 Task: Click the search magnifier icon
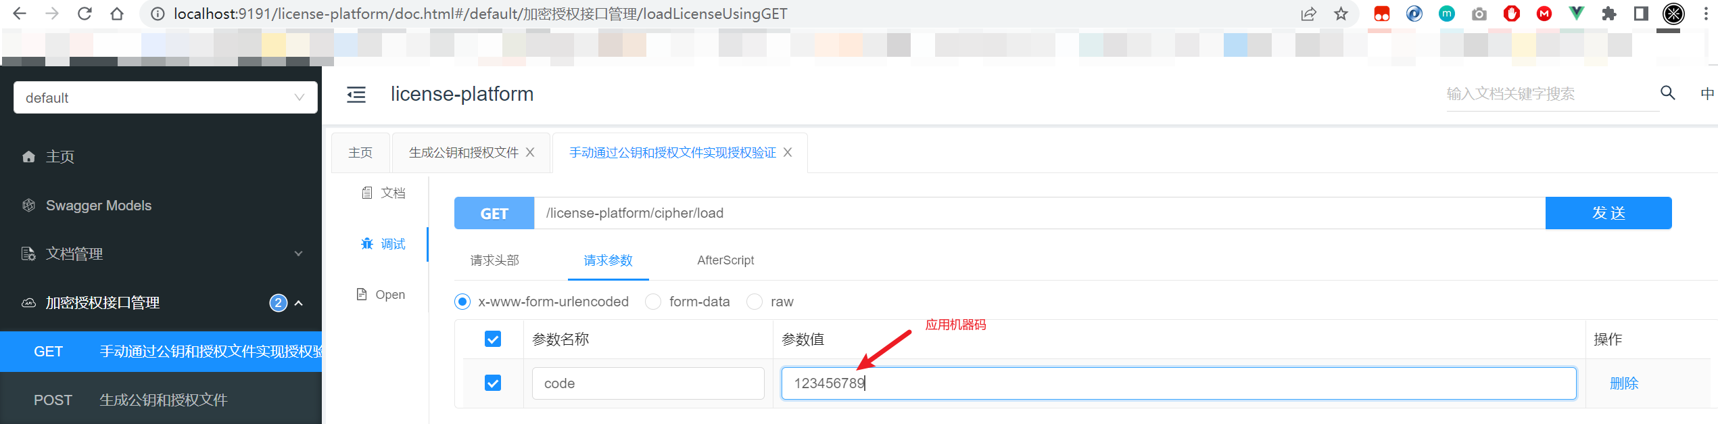click(x=1668, y=93)
